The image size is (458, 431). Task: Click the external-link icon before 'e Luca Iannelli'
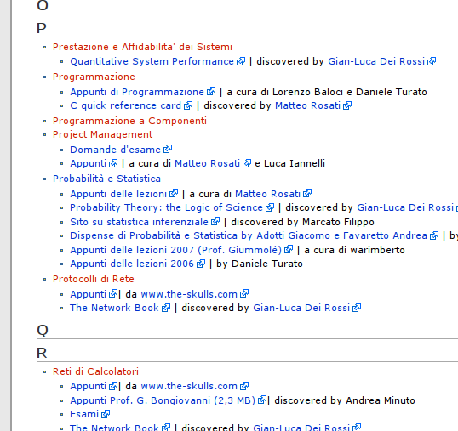247,163
